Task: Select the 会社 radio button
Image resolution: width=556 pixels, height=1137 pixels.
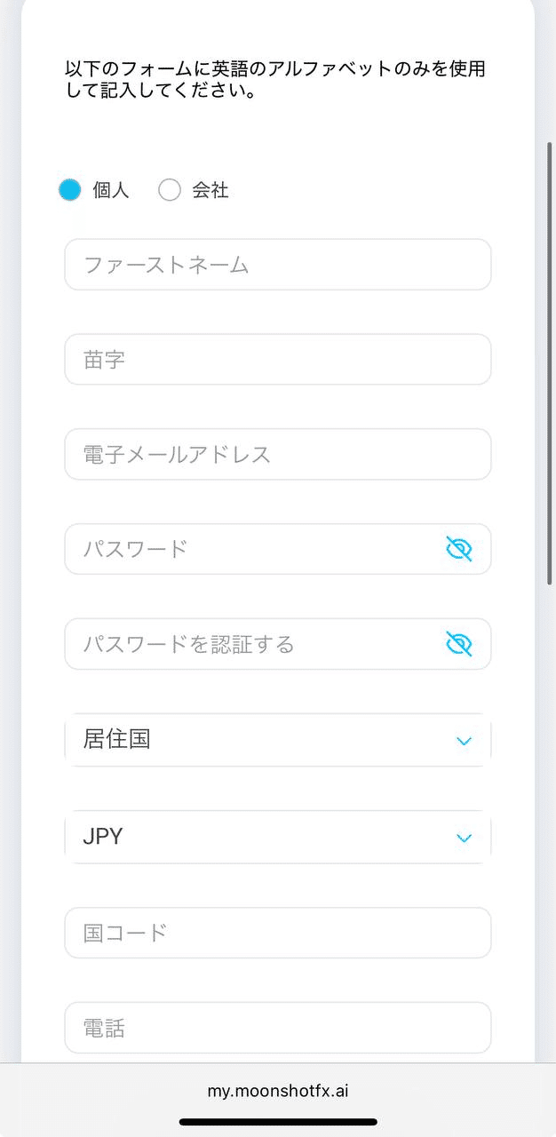Action: click(169, 189)
